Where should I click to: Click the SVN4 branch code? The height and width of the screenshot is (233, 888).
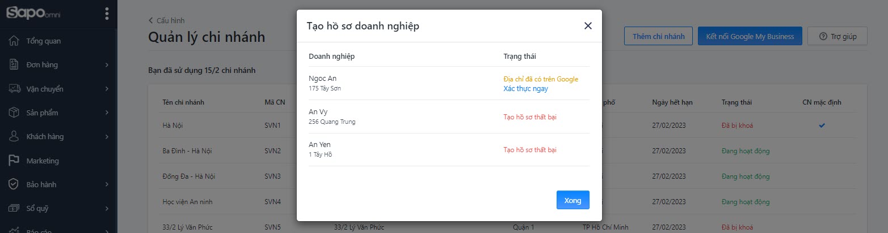273,202
